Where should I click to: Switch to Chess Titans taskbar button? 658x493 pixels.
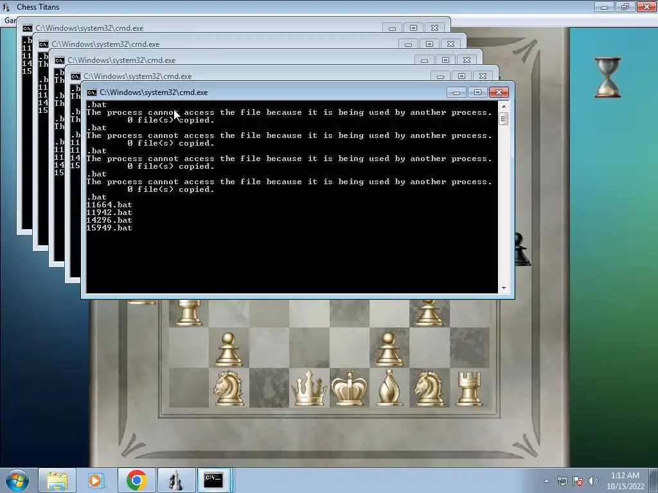click(176, 480)
